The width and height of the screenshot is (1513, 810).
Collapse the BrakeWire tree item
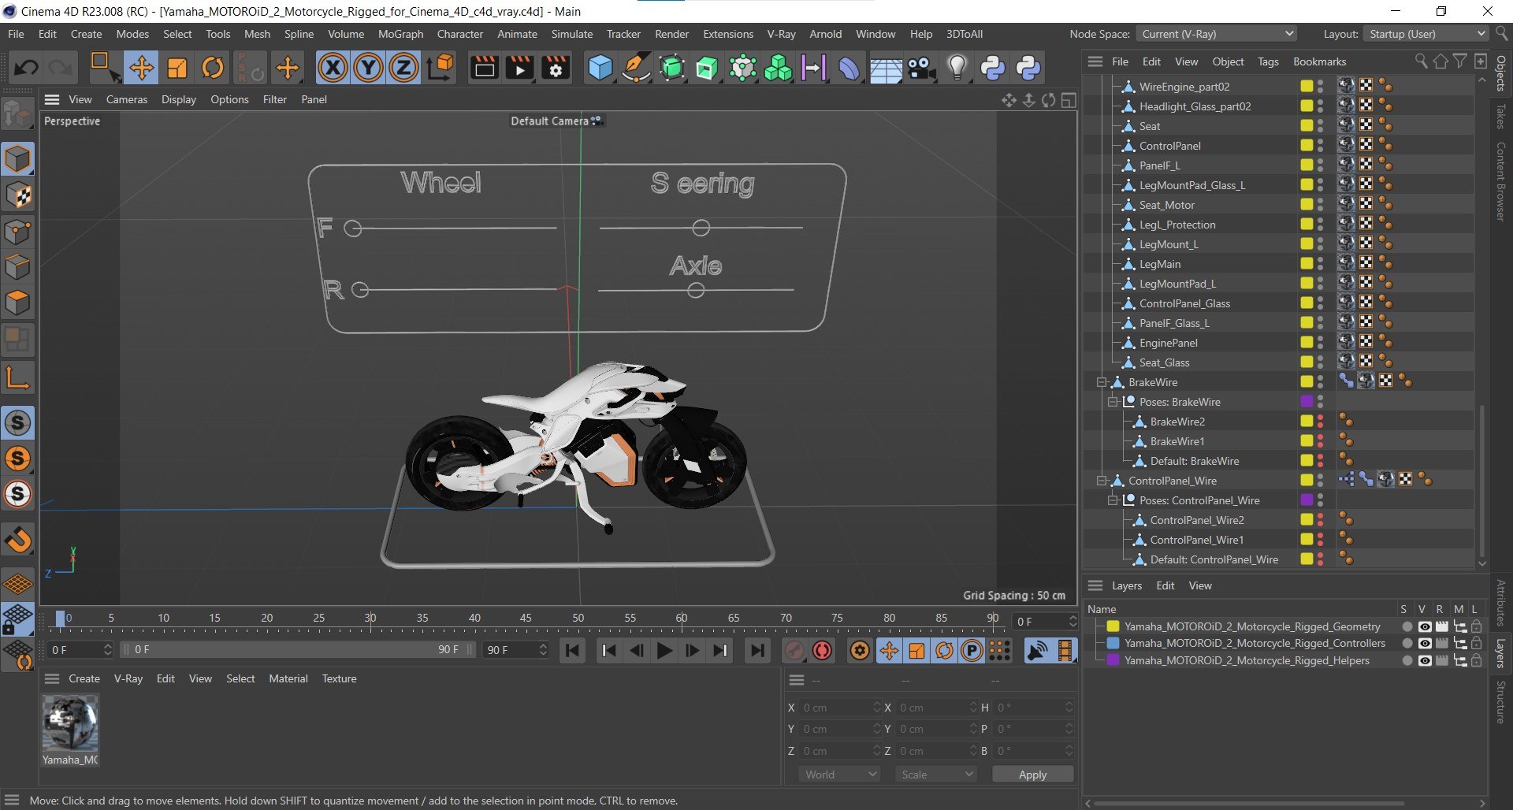click(x=1102, y=382)
